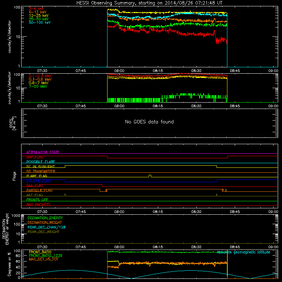Click the DECIMATION_ENERGY legend label
This screenshot has width=282, height=282.
45,218
